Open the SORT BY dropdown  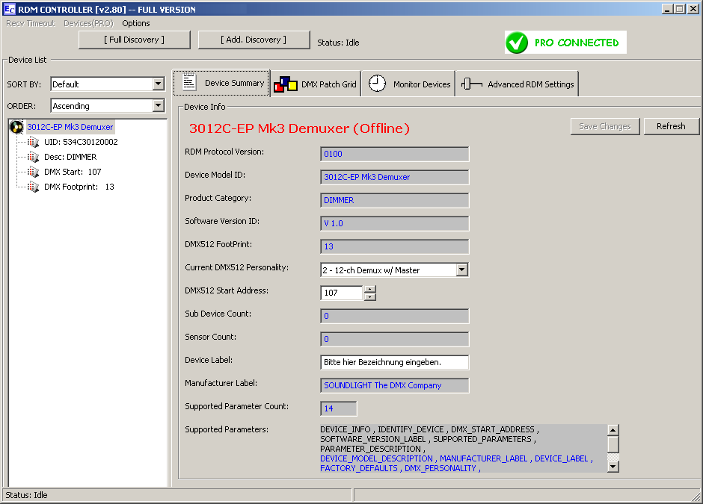[x=158, y=84]
